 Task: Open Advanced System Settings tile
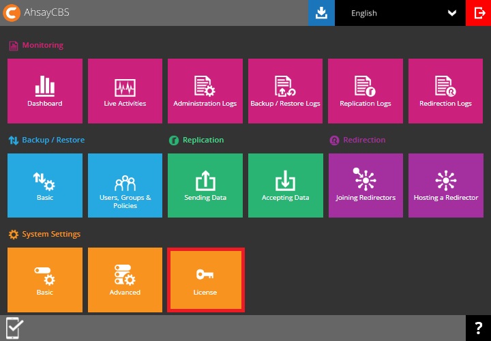(125, 280)
